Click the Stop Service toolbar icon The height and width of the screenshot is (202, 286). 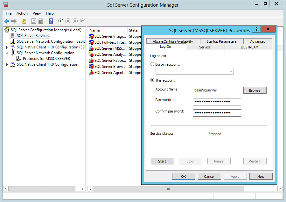pos(75,21)
